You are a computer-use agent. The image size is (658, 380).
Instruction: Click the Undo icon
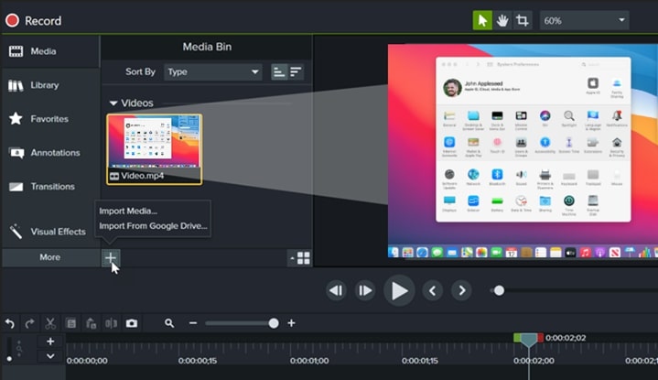pos(10,323)
